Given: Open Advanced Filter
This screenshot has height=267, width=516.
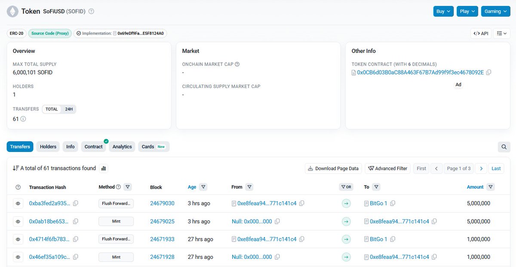Looking at the screenshot, I should pos(388,169).
